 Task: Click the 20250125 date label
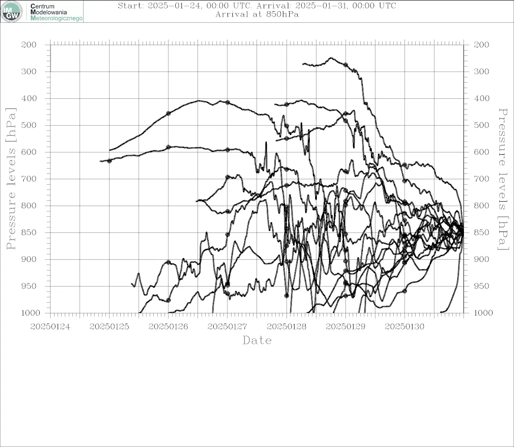click(109, 327)
